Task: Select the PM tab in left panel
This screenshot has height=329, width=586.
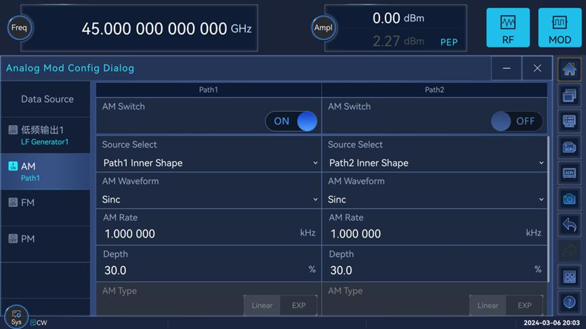Action: 45,239
